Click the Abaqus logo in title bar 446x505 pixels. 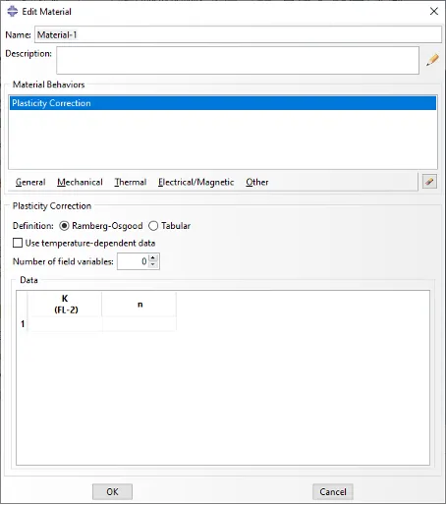(12, 11)
